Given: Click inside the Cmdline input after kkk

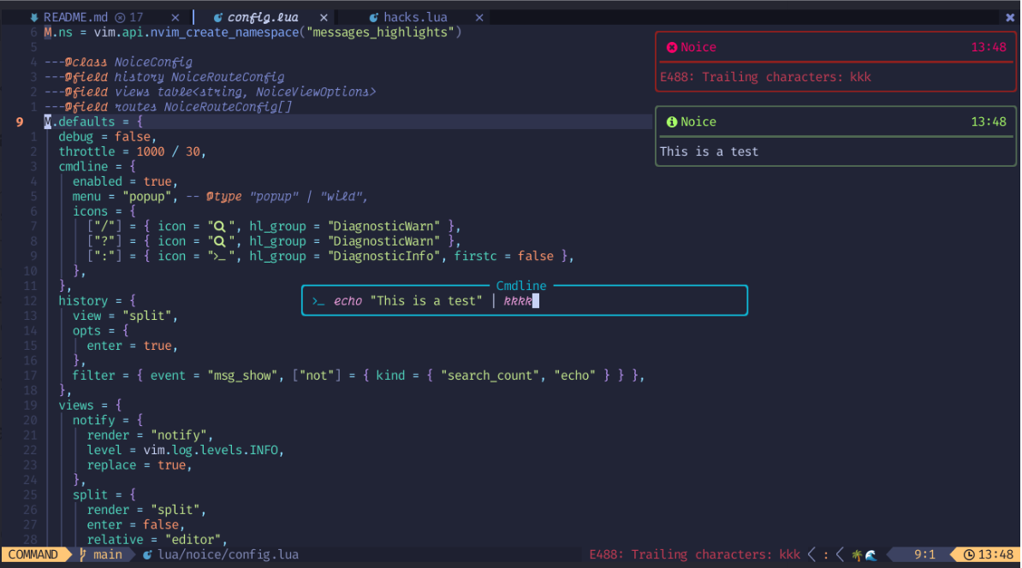Looking at the screenshot, I should [x=536, y=301].
